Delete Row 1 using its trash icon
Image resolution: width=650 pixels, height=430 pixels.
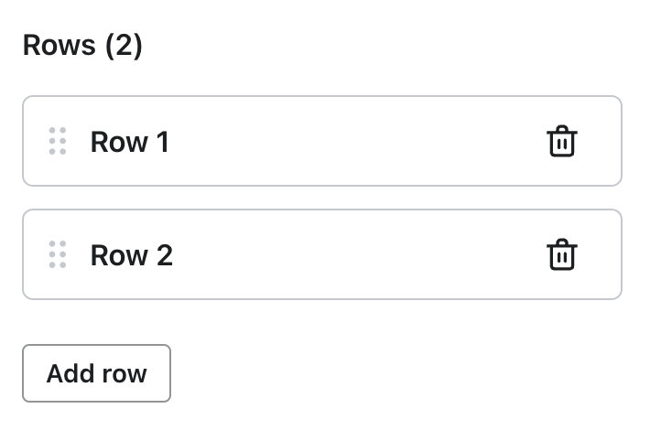[x=561, y=142]
